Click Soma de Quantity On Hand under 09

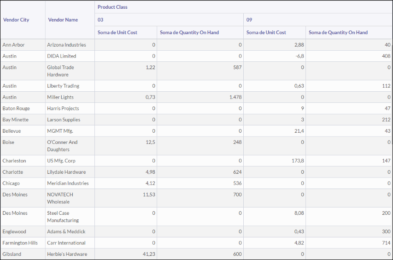[x=338, y=32]
